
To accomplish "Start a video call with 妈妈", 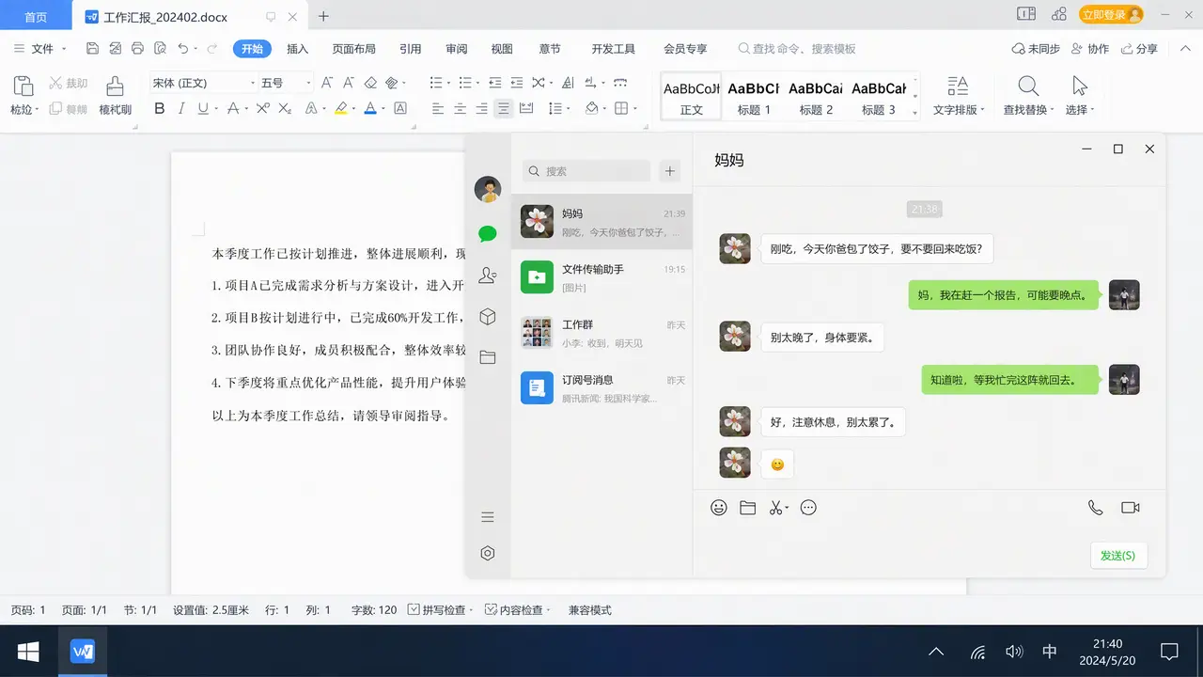I will point(1131,508).
